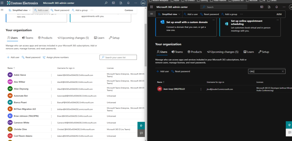Open ellipsis on custom domain email card

(x=213, y=20)
